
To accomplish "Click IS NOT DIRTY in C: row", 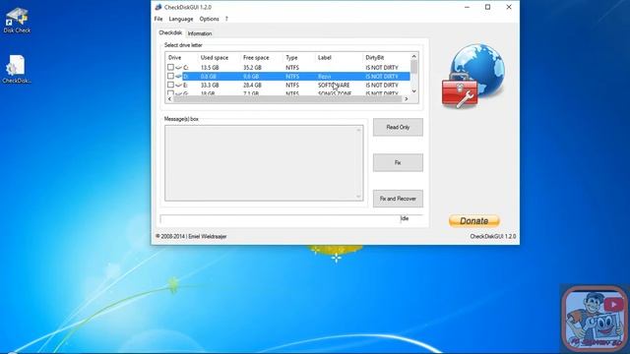I will [382, 68].
